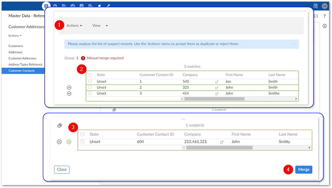Image resolution: width=332 pixels, height=188 pixels.
Task: Accept suspect 604 with green checkmark icon
Action: (69, 142)
